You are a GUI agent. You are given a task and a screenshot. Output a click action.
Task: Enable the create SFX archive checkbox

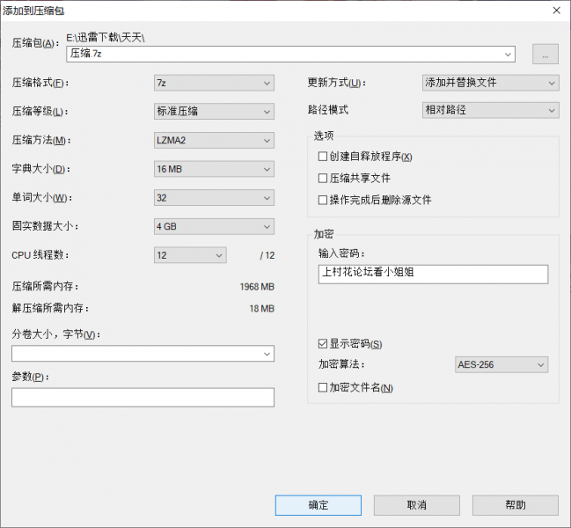(323, 157)
